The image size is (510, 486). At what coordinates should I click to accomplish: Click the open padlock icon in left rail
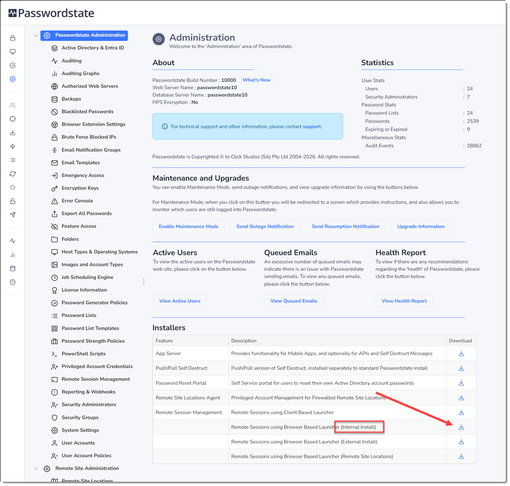13,201
